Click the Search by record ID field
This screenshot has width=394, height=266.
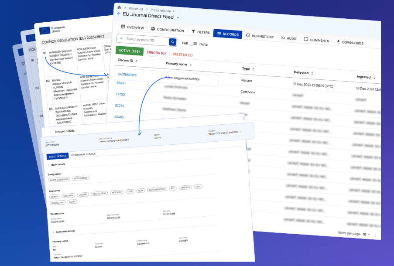pos(147,40)
